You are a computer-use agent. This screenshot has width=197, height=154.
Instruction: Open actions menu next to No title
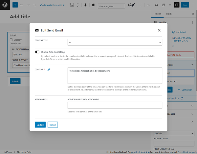point(192,22)
